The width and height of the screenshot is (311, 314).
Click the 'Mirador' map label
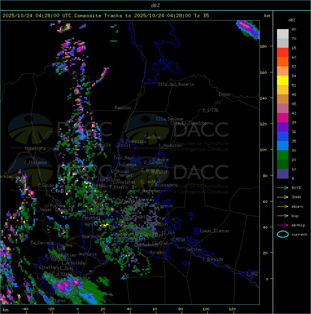point(158,252)
